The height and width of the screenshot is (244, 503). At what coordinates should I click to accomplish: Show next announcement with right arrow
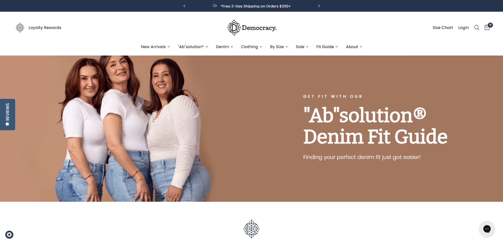(x=319, y=6)
